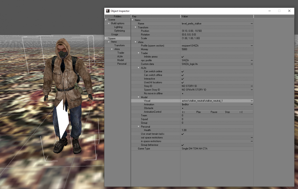Screen dimensions: 298x189
Task: Click the ellipsis for Profile (spawn section)
Action: click(x=252, y=46)
